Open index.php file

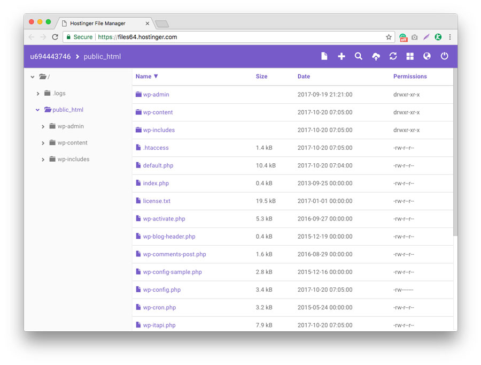156,183
